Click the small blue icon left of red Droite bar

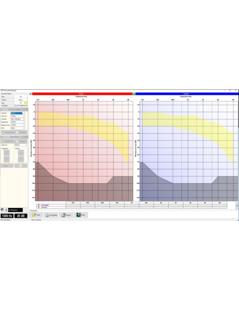tap(31, 94)
